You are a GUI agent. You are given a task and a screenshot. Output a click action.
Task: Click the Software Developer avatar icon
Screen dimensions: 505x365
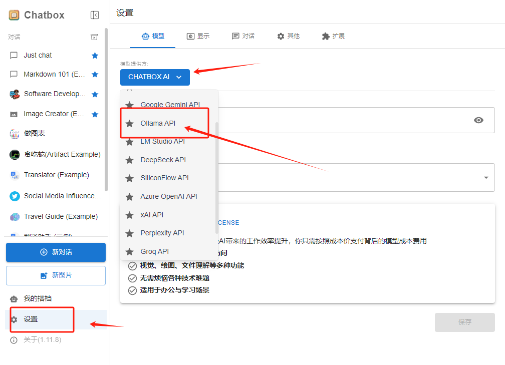[x=15, y=94]
